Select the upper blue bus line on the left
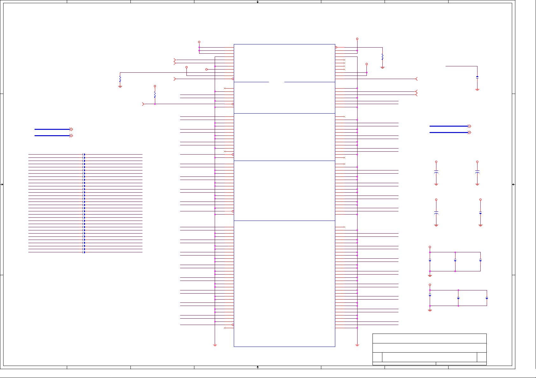 point(52,129)
